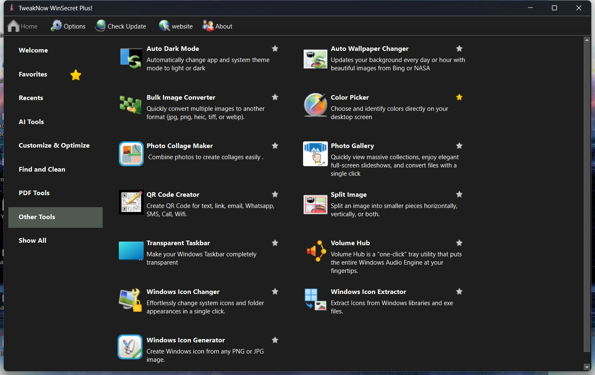Toggle favorite star for Photo Collage Maker
The width and height of the screenshot is (595, 375).
[275, 146]
